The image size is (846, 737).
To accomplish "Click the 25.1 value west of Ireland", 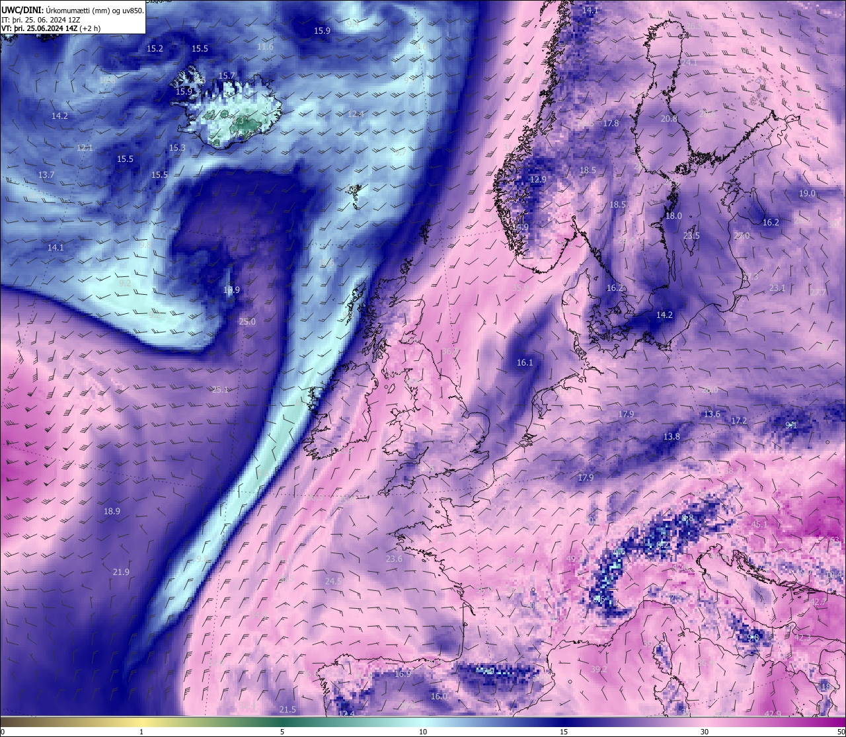I will [220, 390].
